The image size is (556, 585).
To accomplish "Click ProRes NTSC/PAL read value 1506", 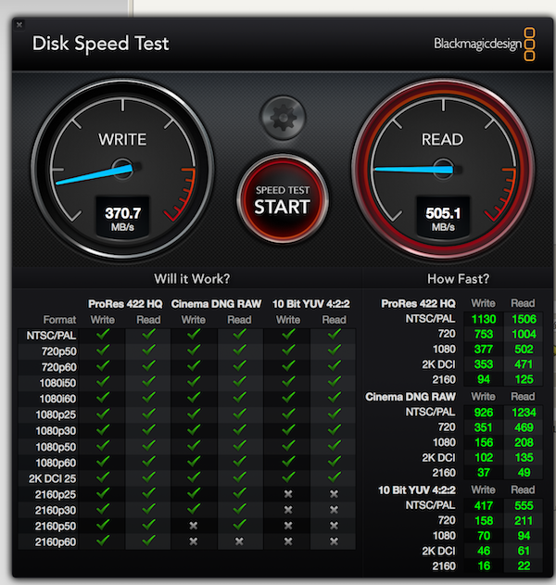I will 524,319.
